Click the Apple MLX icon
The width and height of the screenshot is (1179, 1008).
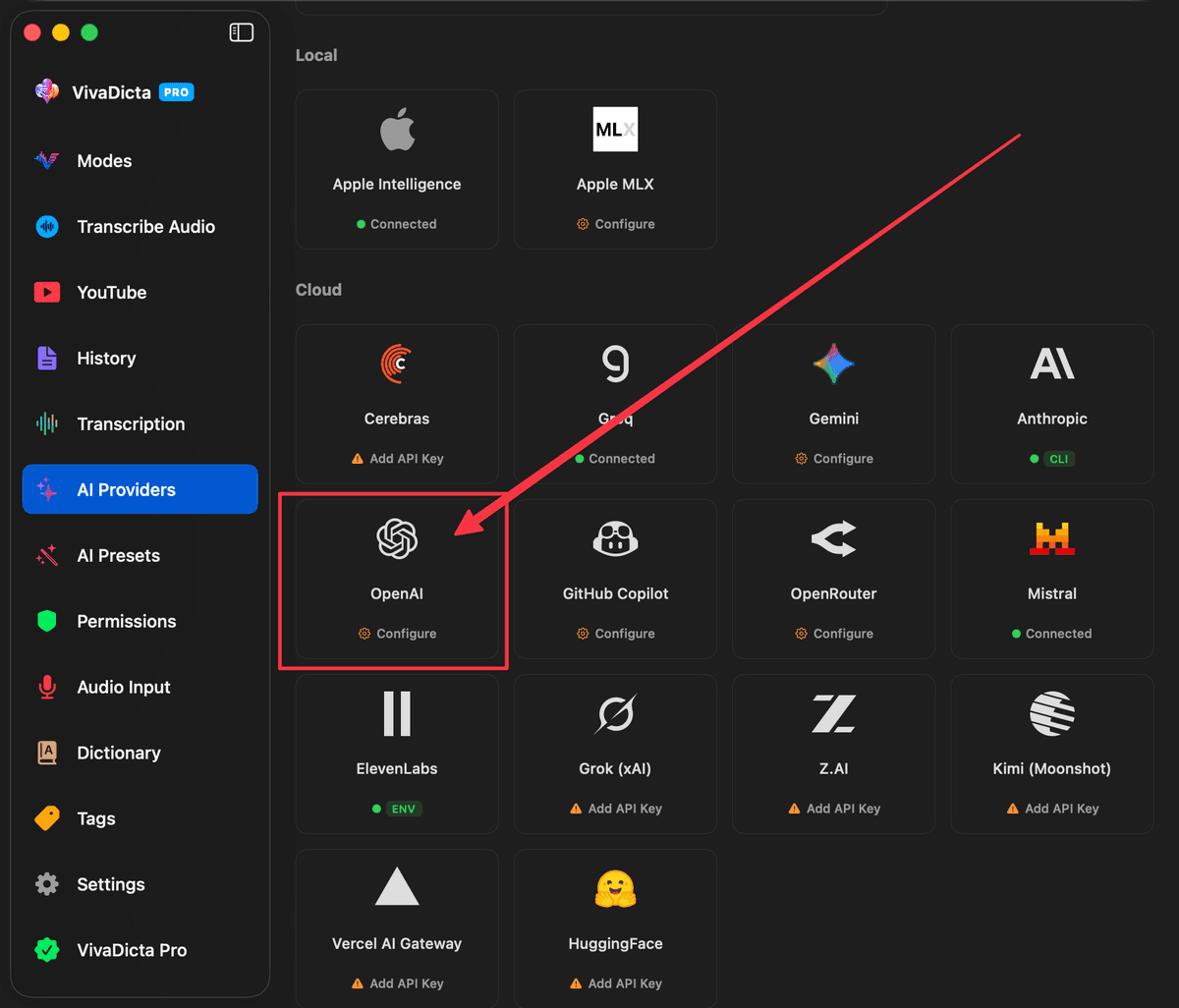point(615,129)
